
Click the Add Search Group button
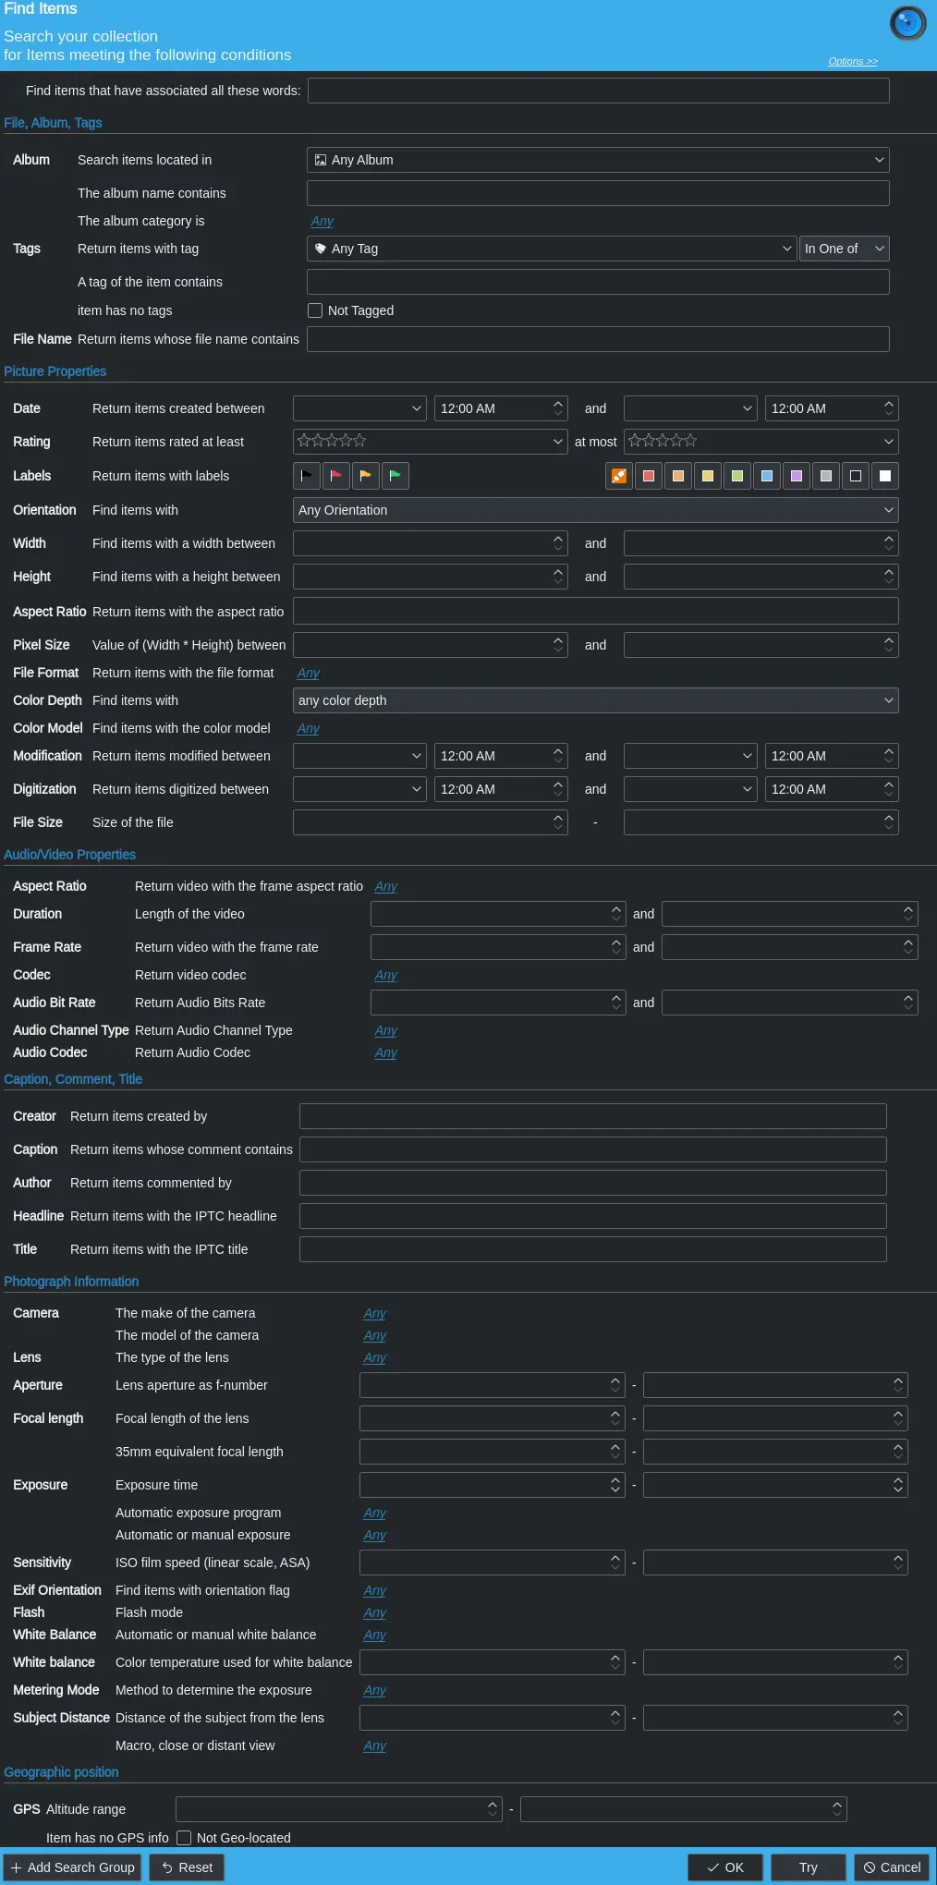[x=72, y=1867]
